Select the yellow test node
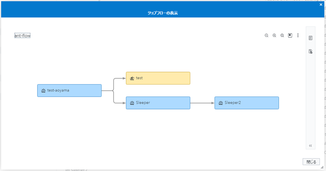Screen dimensions: 326x171 pos(158,78)
